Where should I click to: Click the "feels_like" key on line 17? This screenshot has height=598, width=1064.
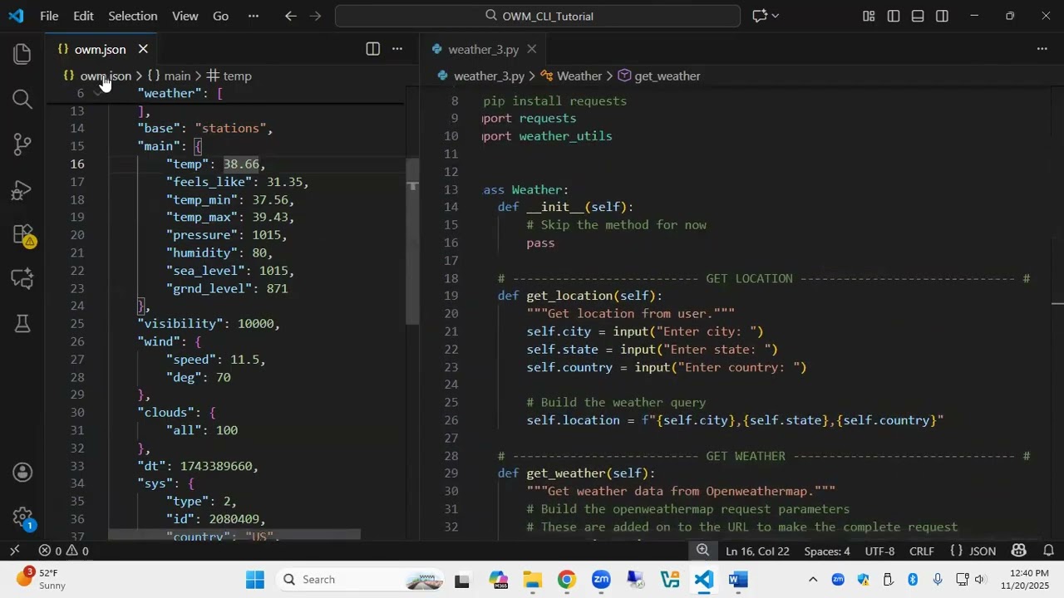click(209, 182)
